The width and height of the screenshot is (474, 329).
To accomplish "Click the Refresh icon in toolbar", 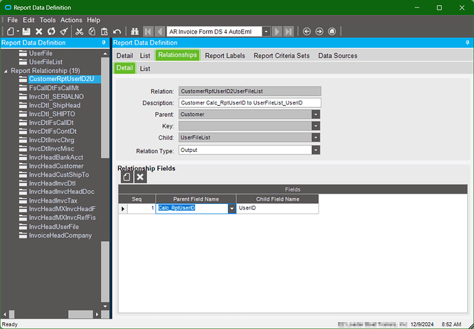I will pyautogui.click(x=51, y=32).
